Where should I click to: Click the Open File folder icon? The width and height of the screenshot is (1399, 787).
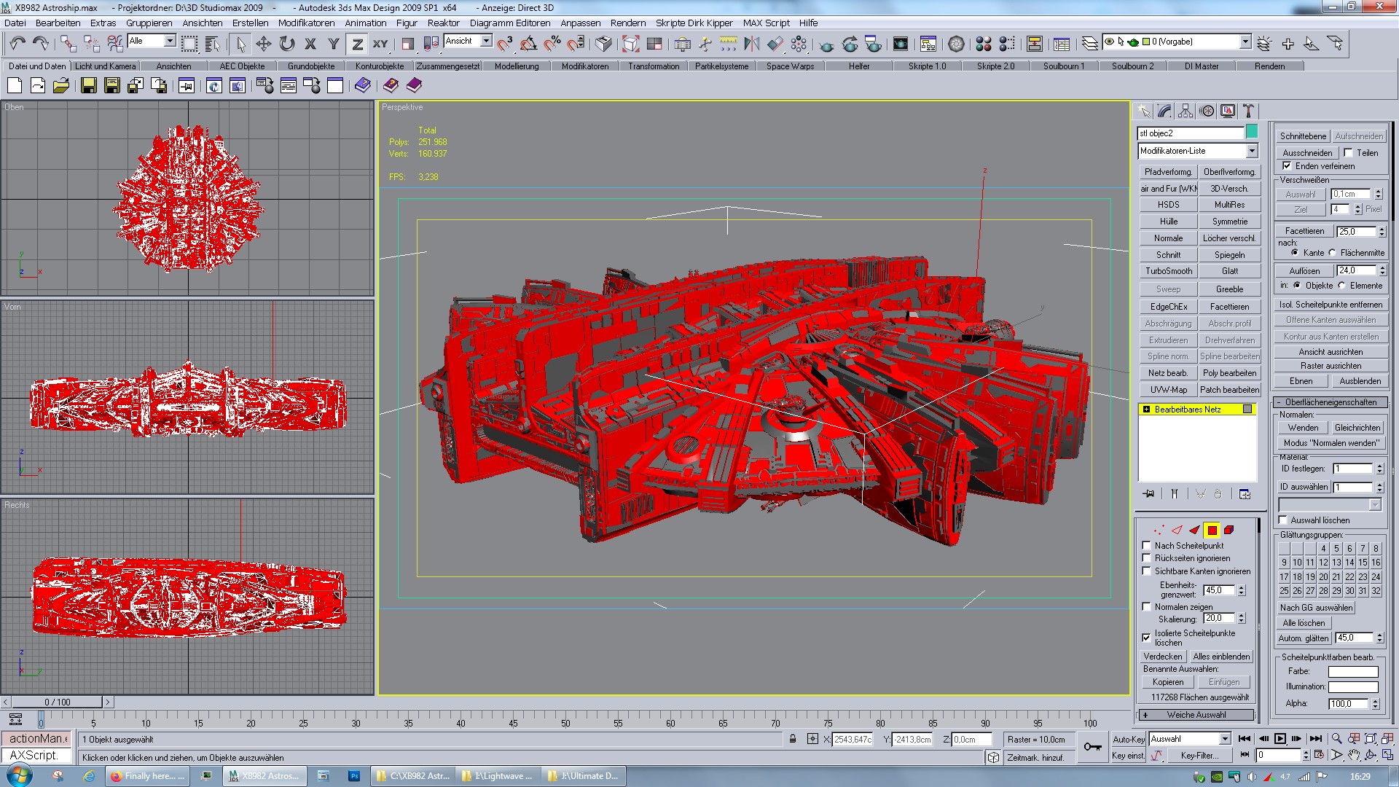point(61,86)
